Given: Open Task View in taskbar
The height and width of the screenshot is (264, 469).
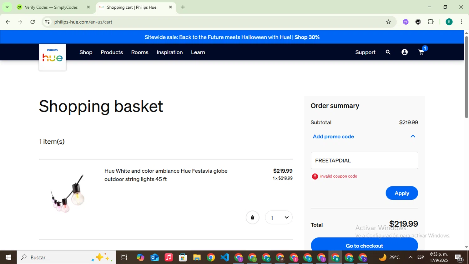Looking at the screenshot, I should pyautogui.click(x=124, y=257).
